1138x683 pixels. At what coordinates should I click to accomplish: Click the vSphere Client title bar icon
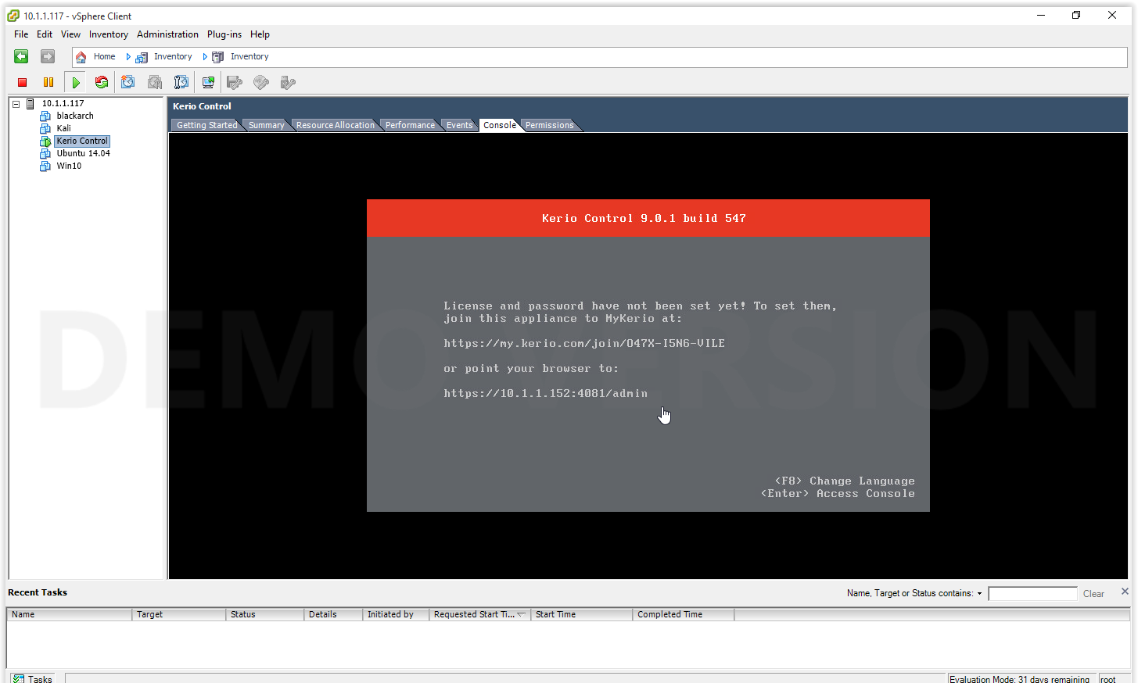point(13,16)
